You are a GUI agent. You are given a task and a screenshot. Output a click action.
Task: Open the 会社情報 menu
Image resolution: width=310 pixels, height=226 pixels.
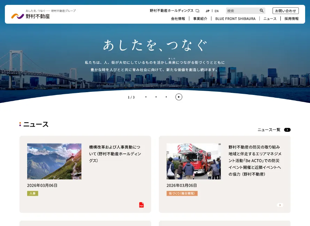point(178,19)
